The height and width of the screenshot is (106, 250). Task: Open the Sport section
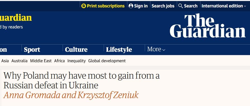click(x=32, y=50)
